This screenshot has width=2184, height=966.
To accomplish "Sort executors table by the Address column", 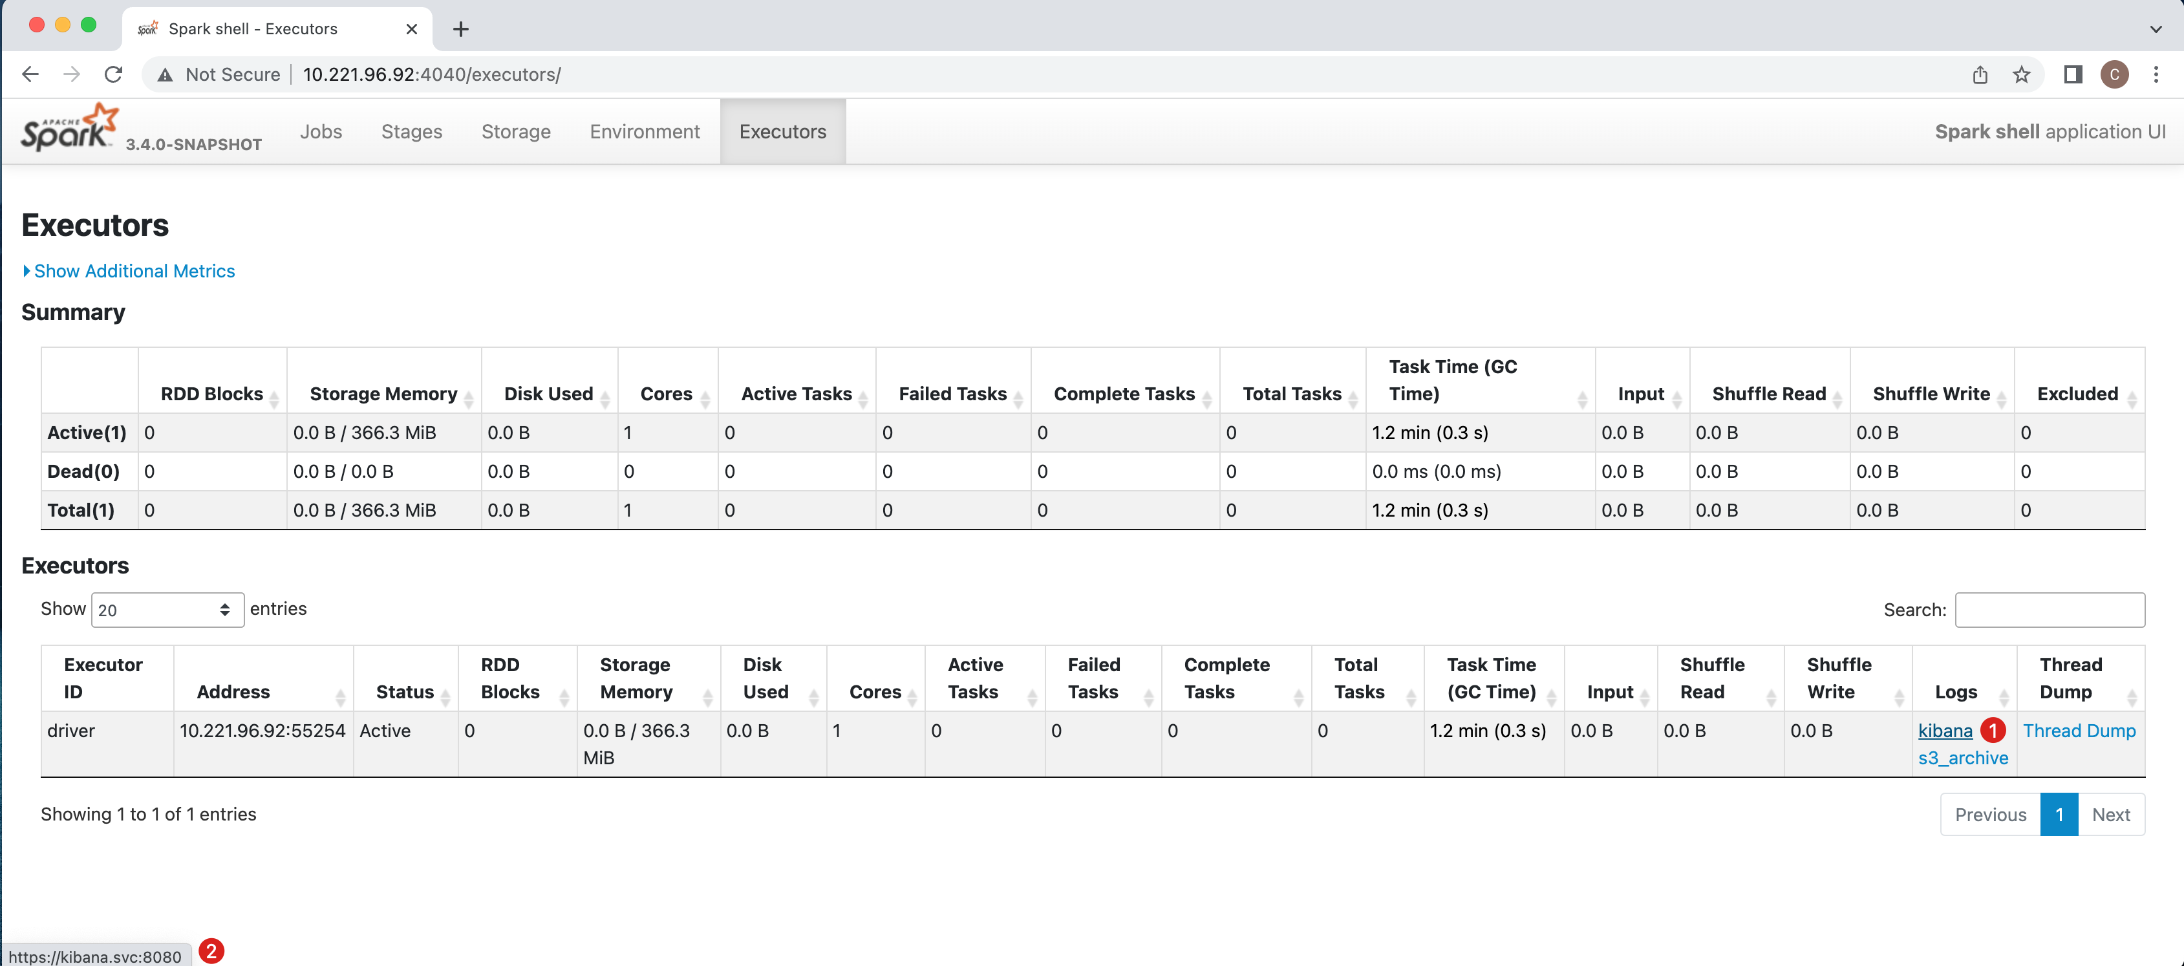I will tap(234, 691).
